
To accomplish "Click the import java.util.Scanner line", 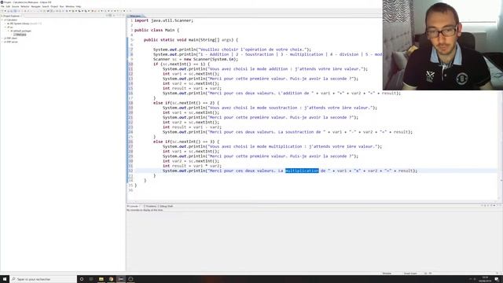I will click(164, 20).
